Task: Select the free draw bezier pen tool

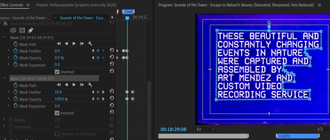Action: pos(31,30)
